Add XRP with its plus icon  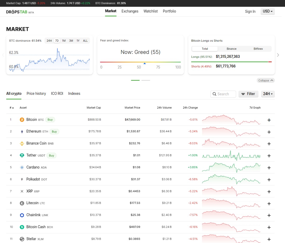(269, 192)
